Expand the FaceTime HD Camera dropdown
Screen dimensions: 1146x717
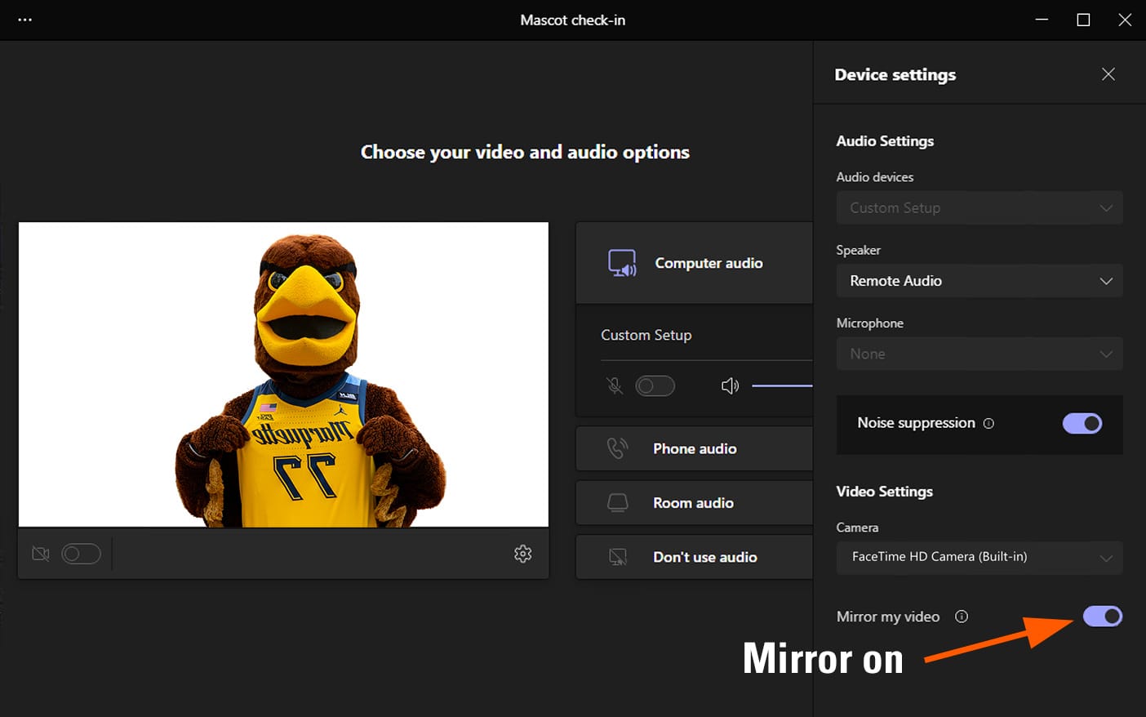point(979,557)
